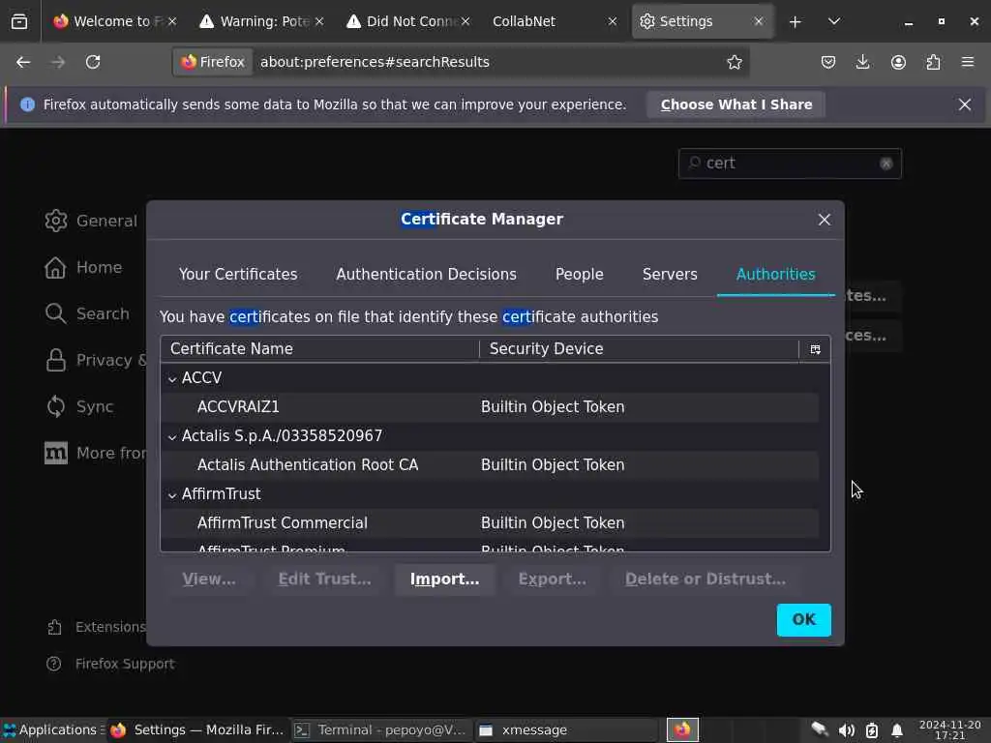
Task: Click the Import... button
Action: coord(444,580)
